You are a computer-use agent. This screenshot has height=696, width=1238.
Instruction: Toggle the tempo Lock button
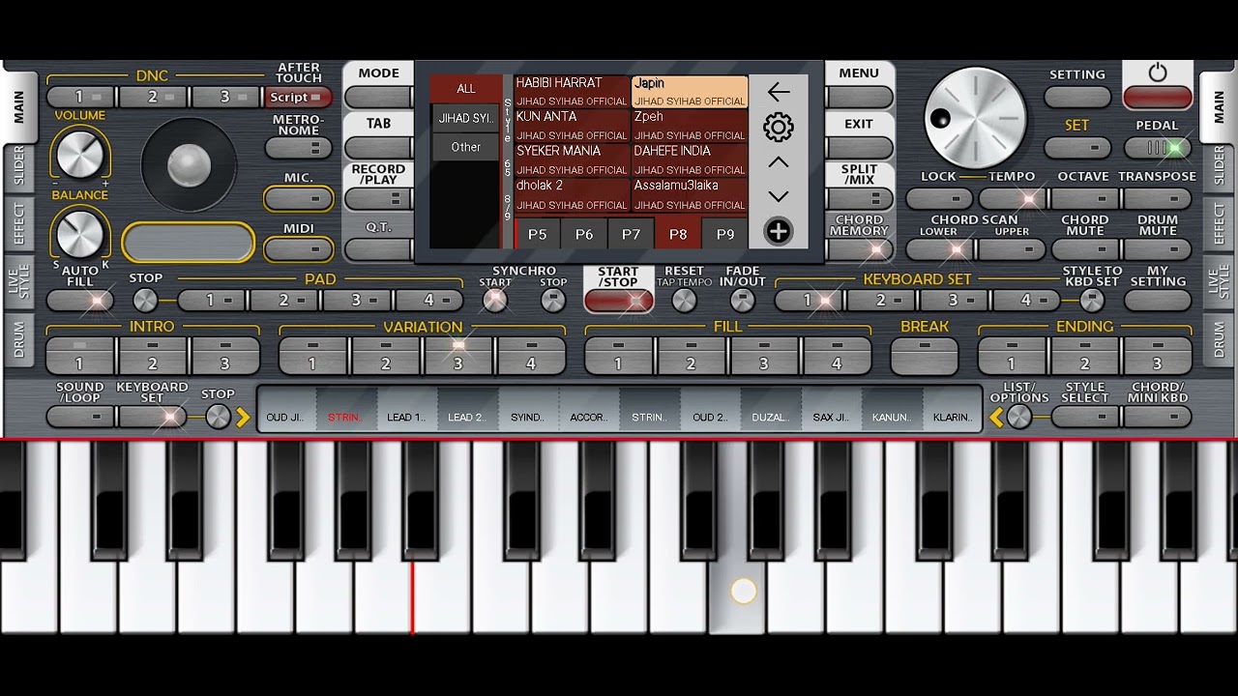(x=939, y=199)
